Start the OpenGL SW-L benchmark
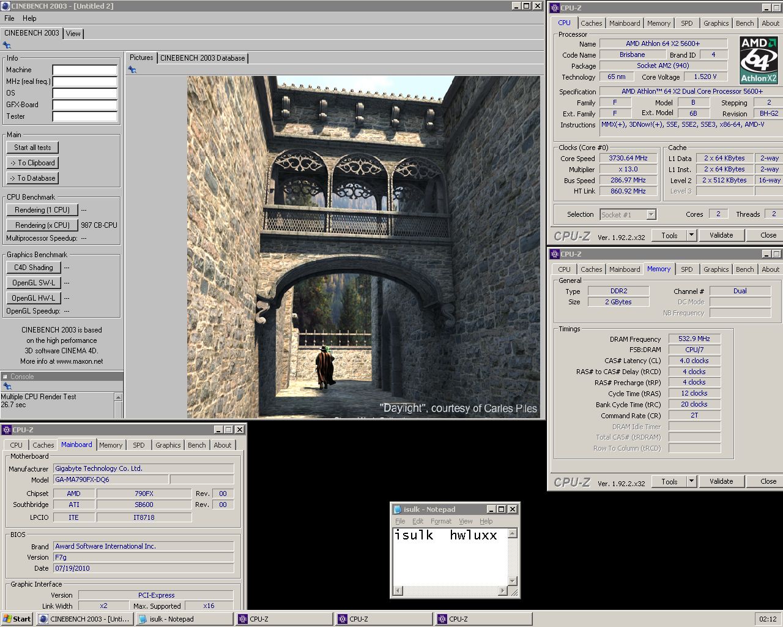The height and width of the screenshot is (627, 783). click(x=34, y=283)
